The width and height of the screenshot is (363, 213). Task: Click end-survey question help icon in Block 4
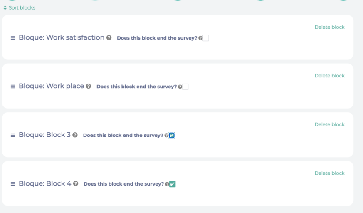point(167,184)
